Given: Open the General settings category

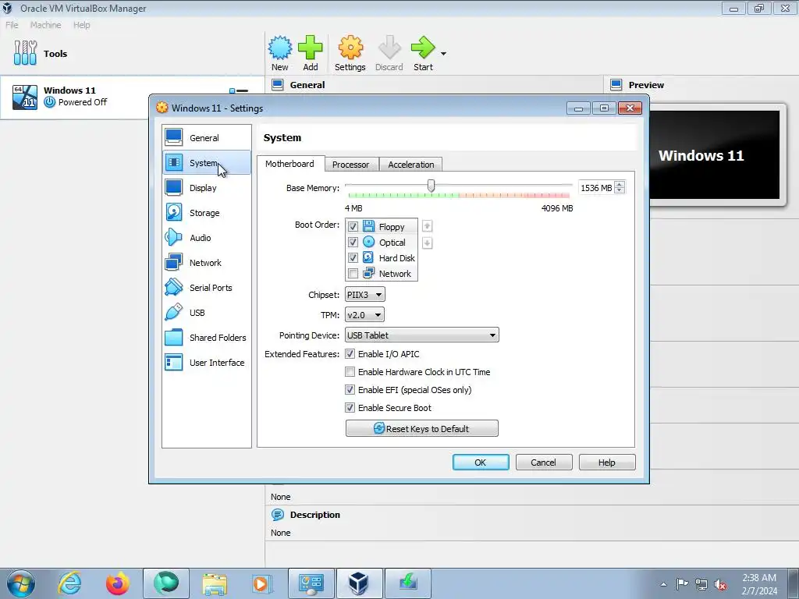Looking at the screenshot, I should (x=206, y=137).
